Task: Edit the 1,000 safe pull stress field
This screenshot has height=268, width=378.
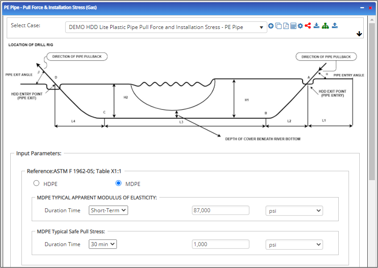Action: pyautogui.click(x=220, y=244)
